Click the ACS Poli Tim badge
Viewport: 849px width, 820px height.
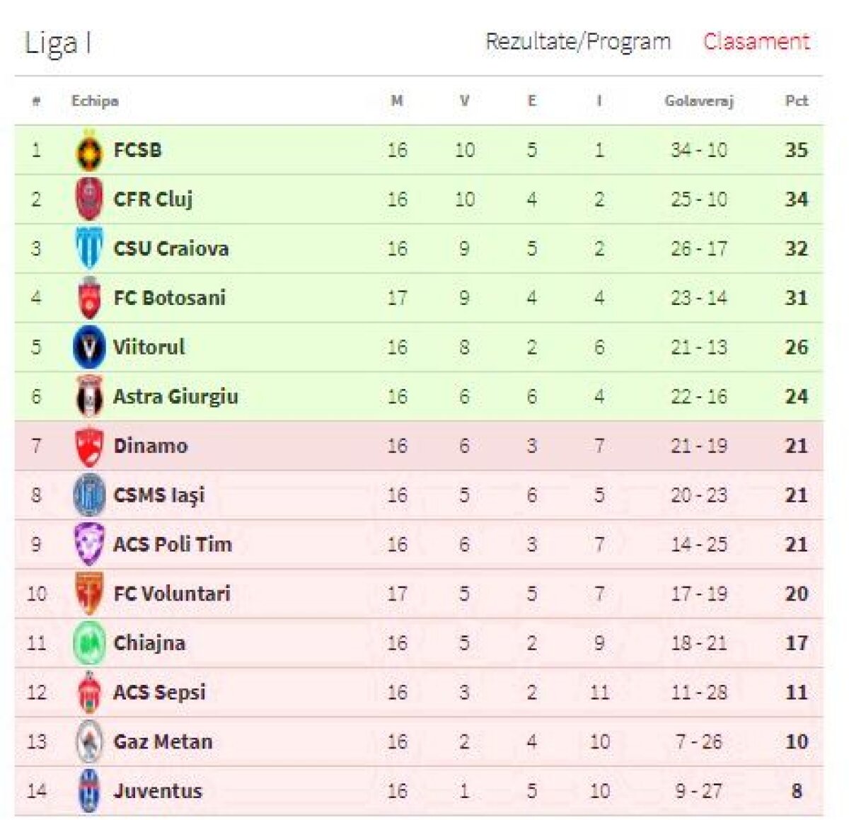click(91, 545)
